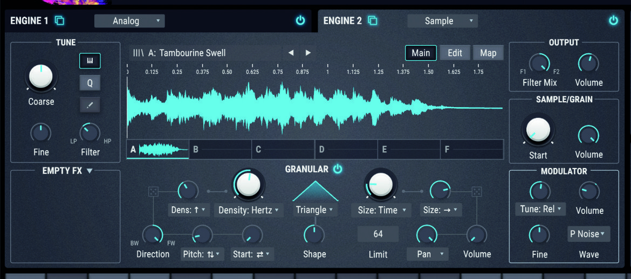Click the Fine tune knob in Tune
Image resolution: width=631 pixels, height=279 pixels.
(x=41, y=133)
